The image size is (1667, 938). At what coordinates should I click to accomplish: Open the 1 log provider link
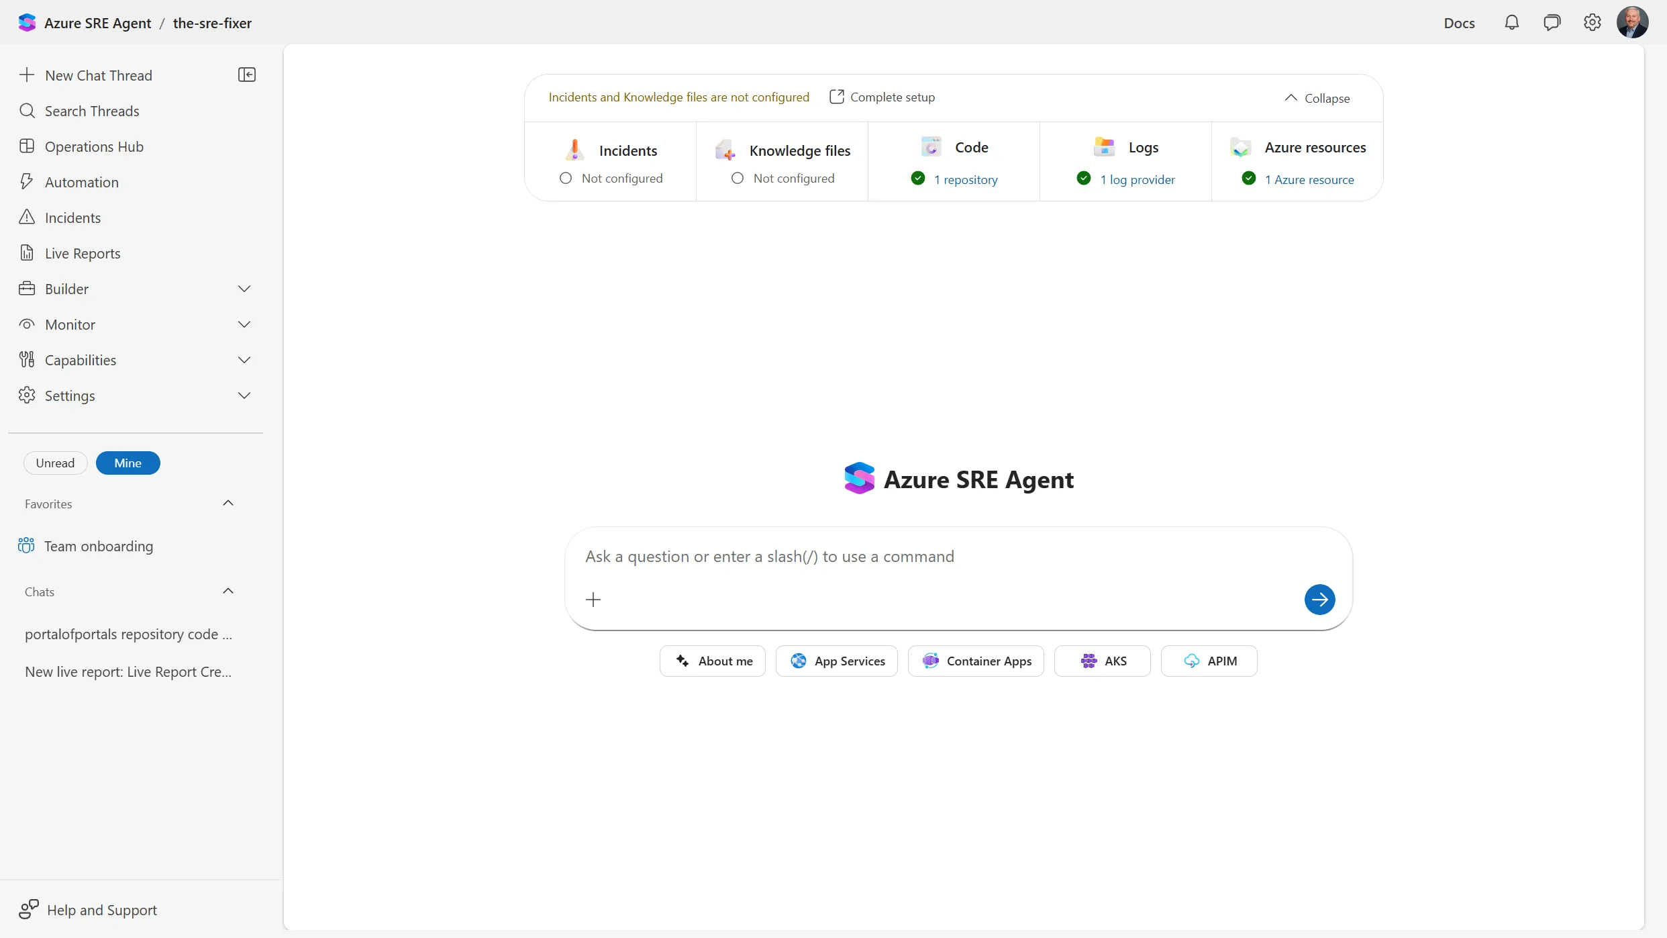coord(1138,179)
